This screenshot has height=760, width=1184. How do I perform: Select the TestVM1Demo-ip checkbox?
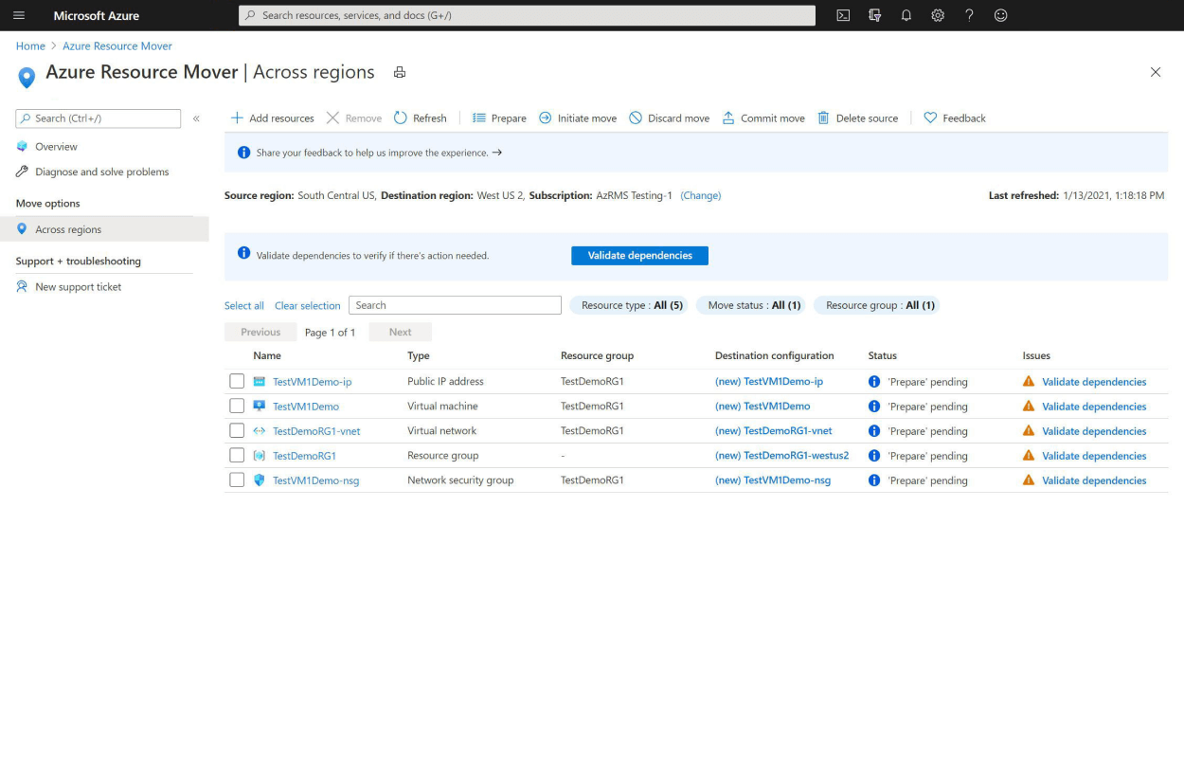(x=237, y=382)
